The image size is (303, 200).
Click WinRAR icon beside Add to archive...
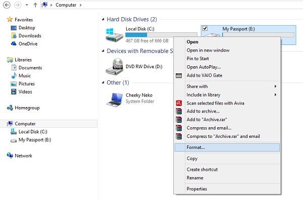179,111
